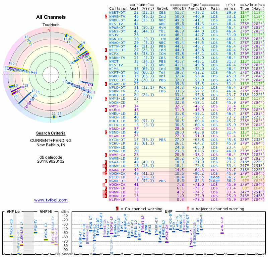
Task: Click the co-channel warning icon beside W46EB
Action: pyautogui.click(x=106, y=110)
